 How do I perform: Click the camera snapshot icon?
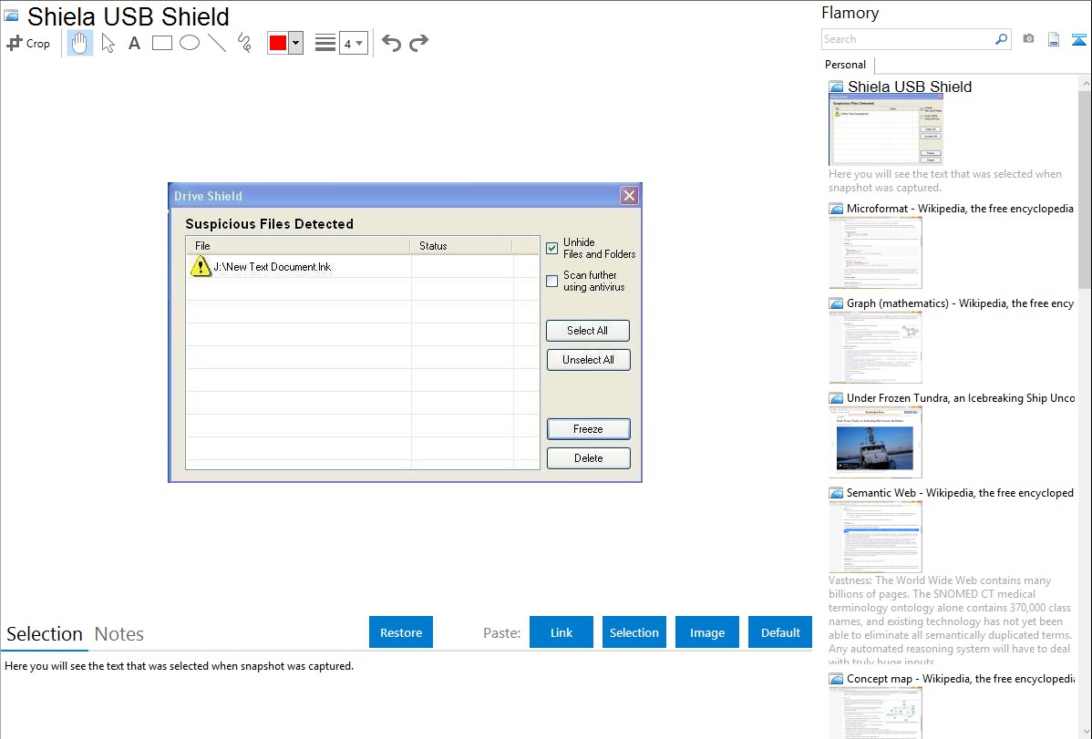coord(1028,39)
